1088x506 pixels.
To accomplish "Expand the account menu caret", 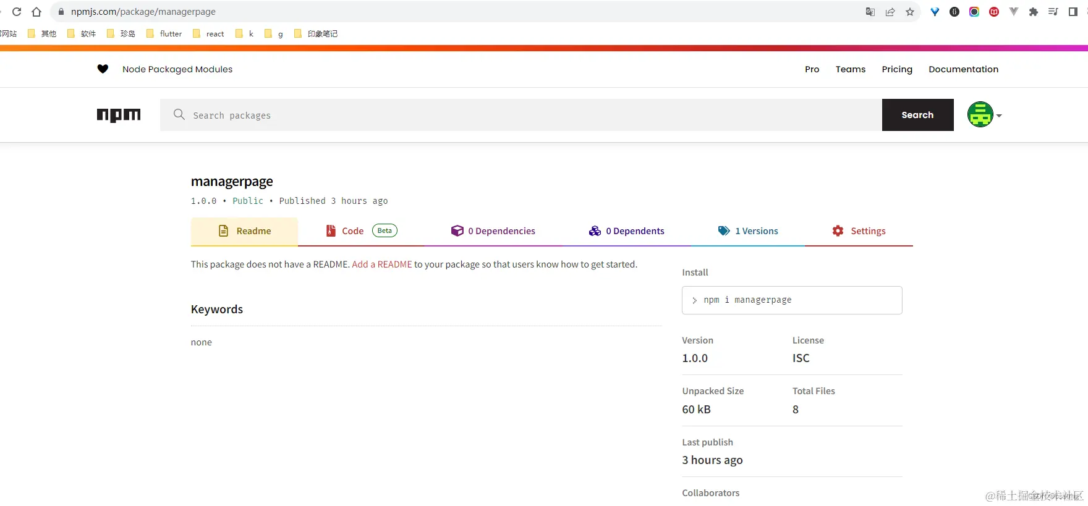I will [999, 116].
